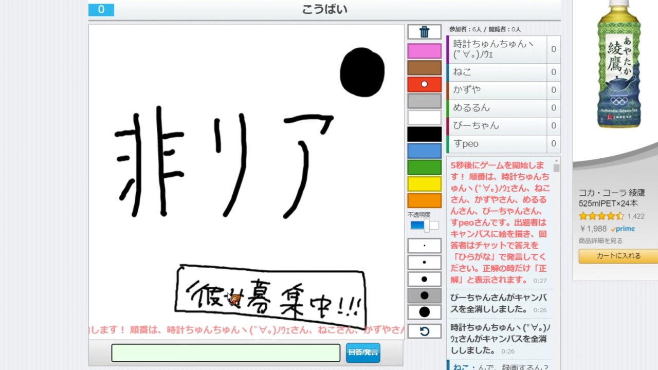Select the yellow color swatch
The width and height of the screenshot is (658, 370).
424,184
